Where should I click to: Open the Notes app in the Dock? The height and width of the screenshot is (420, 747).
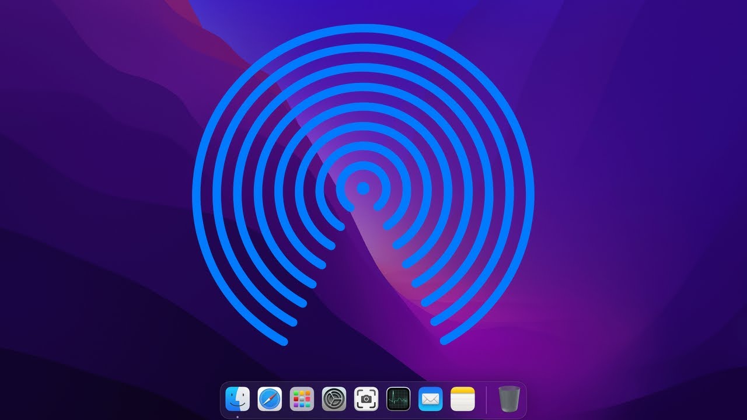click(x=463, y=399)
